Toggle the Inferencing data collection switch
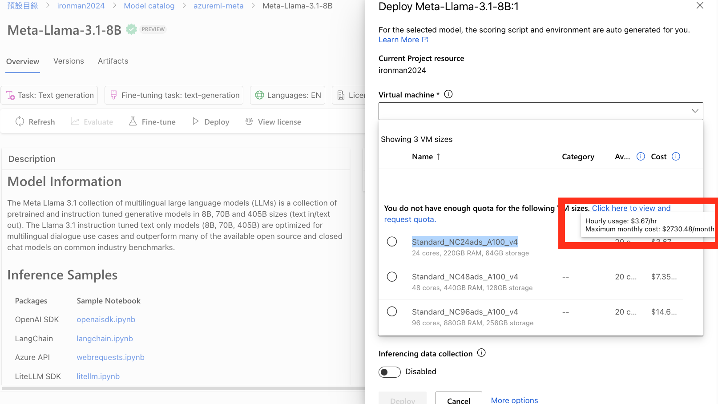The width and height of the screenshot is (718, 404). coord(390,372)
